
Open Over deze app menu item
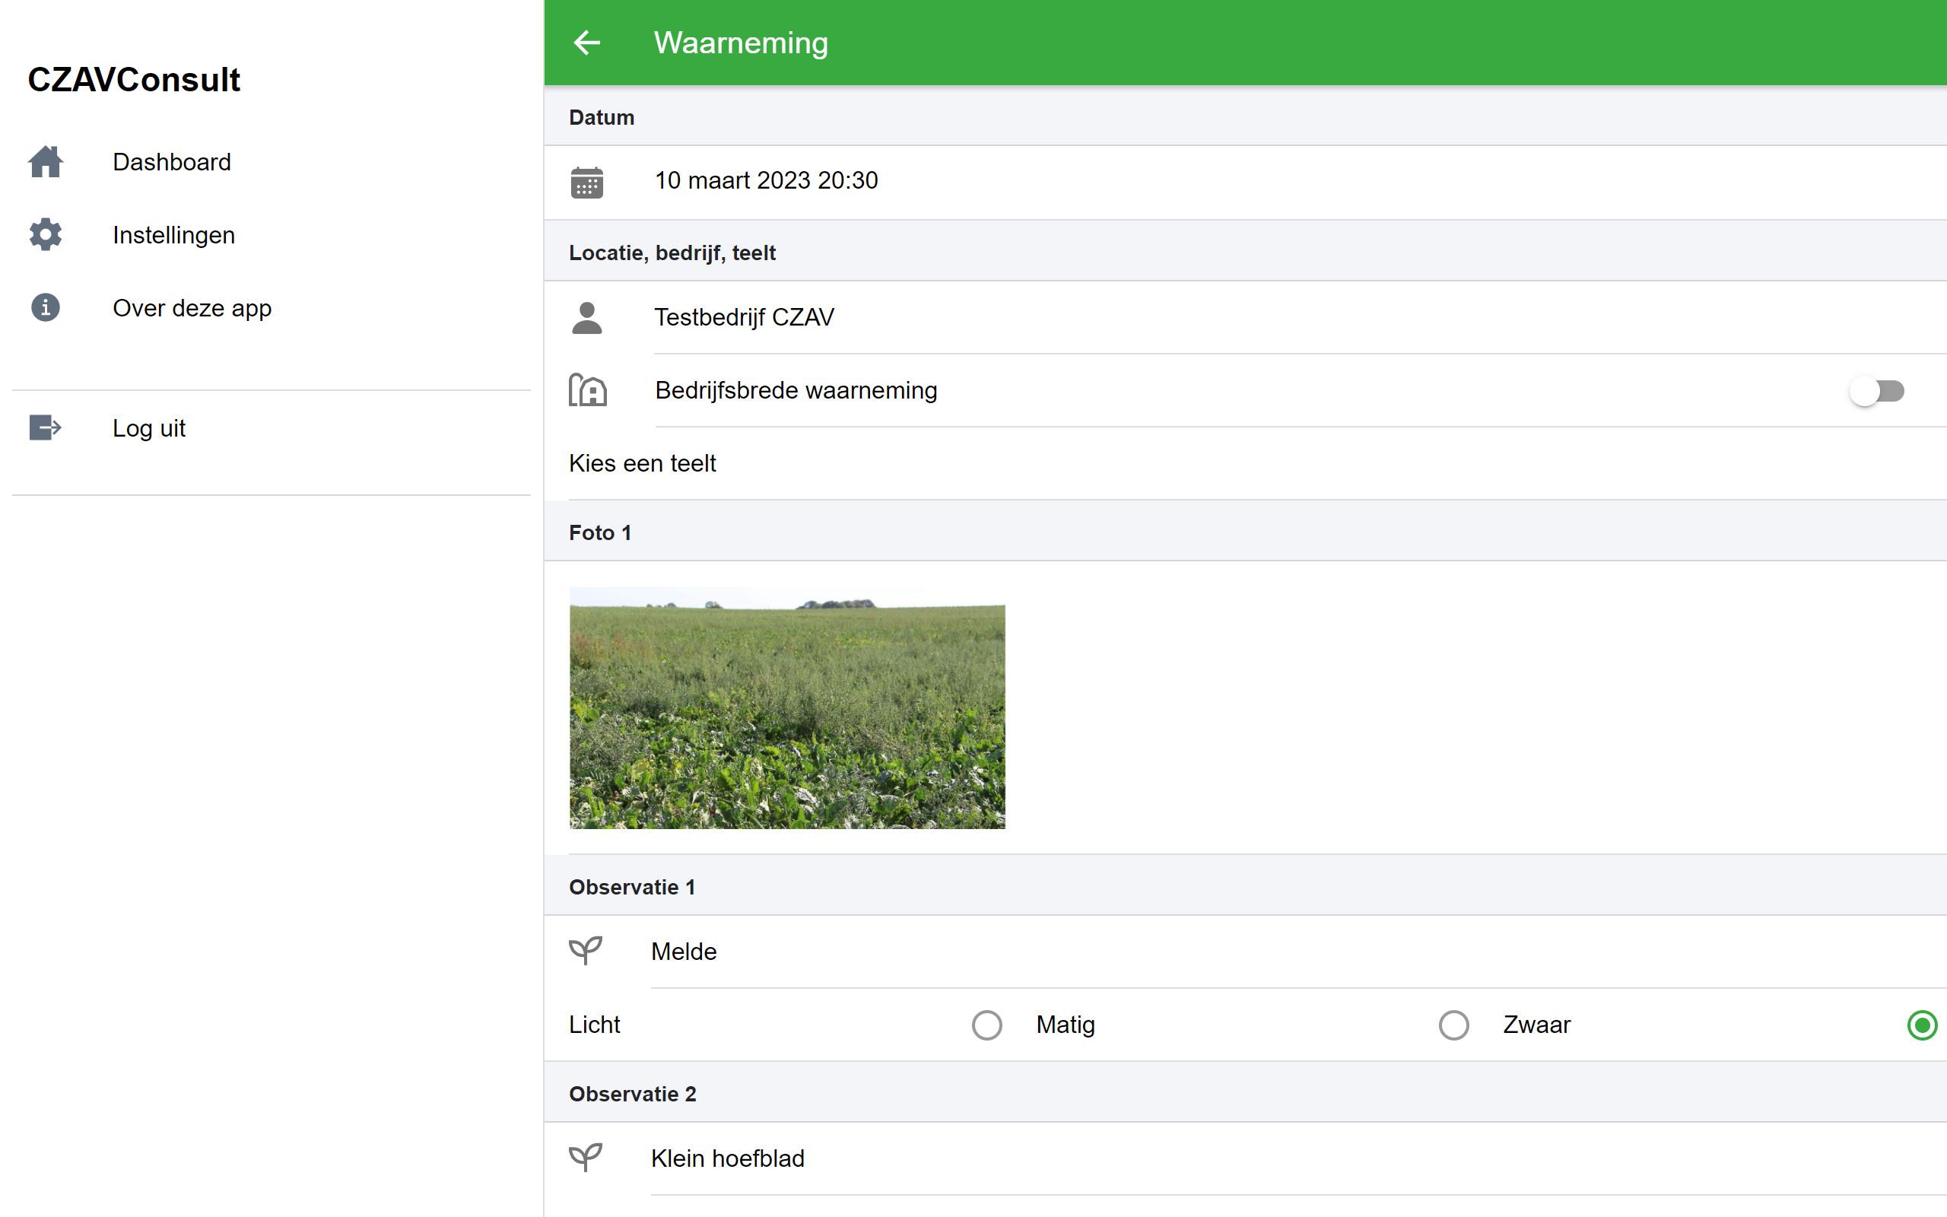[x=272, y=308]
